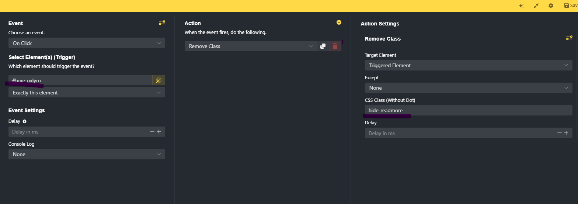Open settings via the gear icon
578x204 pixels.
click(551, 6)
